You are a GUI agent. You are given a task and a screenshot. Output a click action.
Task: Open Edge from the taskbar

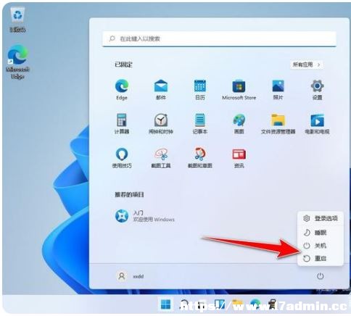point(255,304)
